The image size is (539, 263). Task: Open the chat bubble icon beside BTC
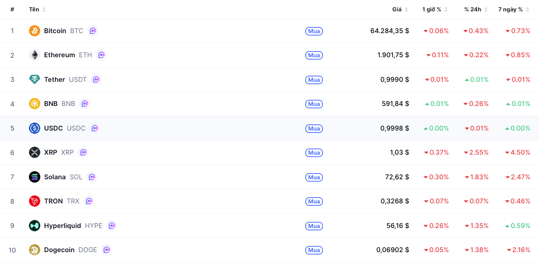click(93, 31)
